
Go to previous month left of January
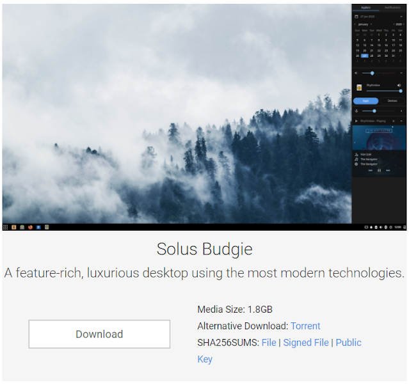(x=355, y=24)
